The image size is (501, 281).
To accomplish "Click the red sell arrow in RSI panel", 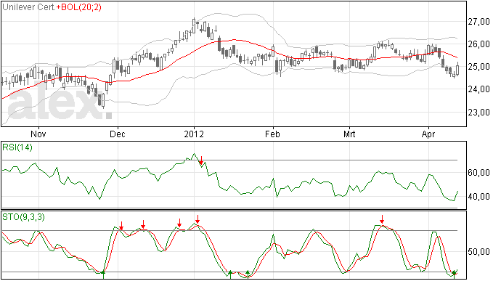I will 201,160.
